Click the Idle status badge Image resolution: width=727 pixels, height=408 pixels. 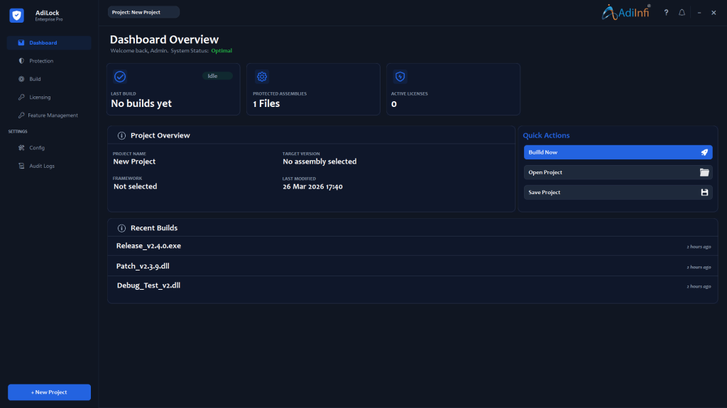point(217,76)
